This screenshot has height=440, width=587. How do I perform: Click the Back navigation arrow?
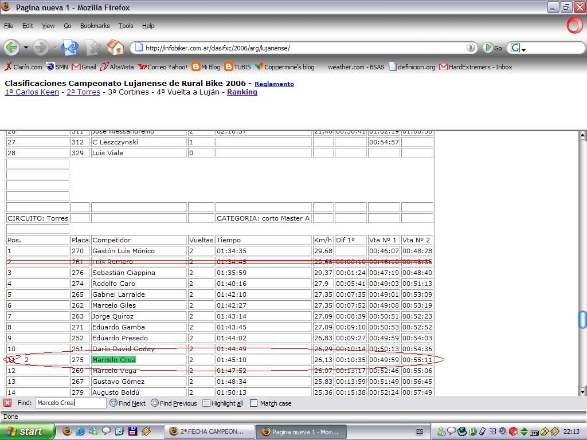11,48
